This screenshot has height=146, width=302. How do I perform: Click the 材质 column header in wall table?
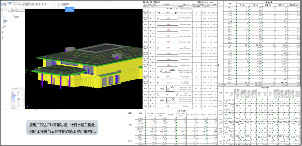point(226,93)
